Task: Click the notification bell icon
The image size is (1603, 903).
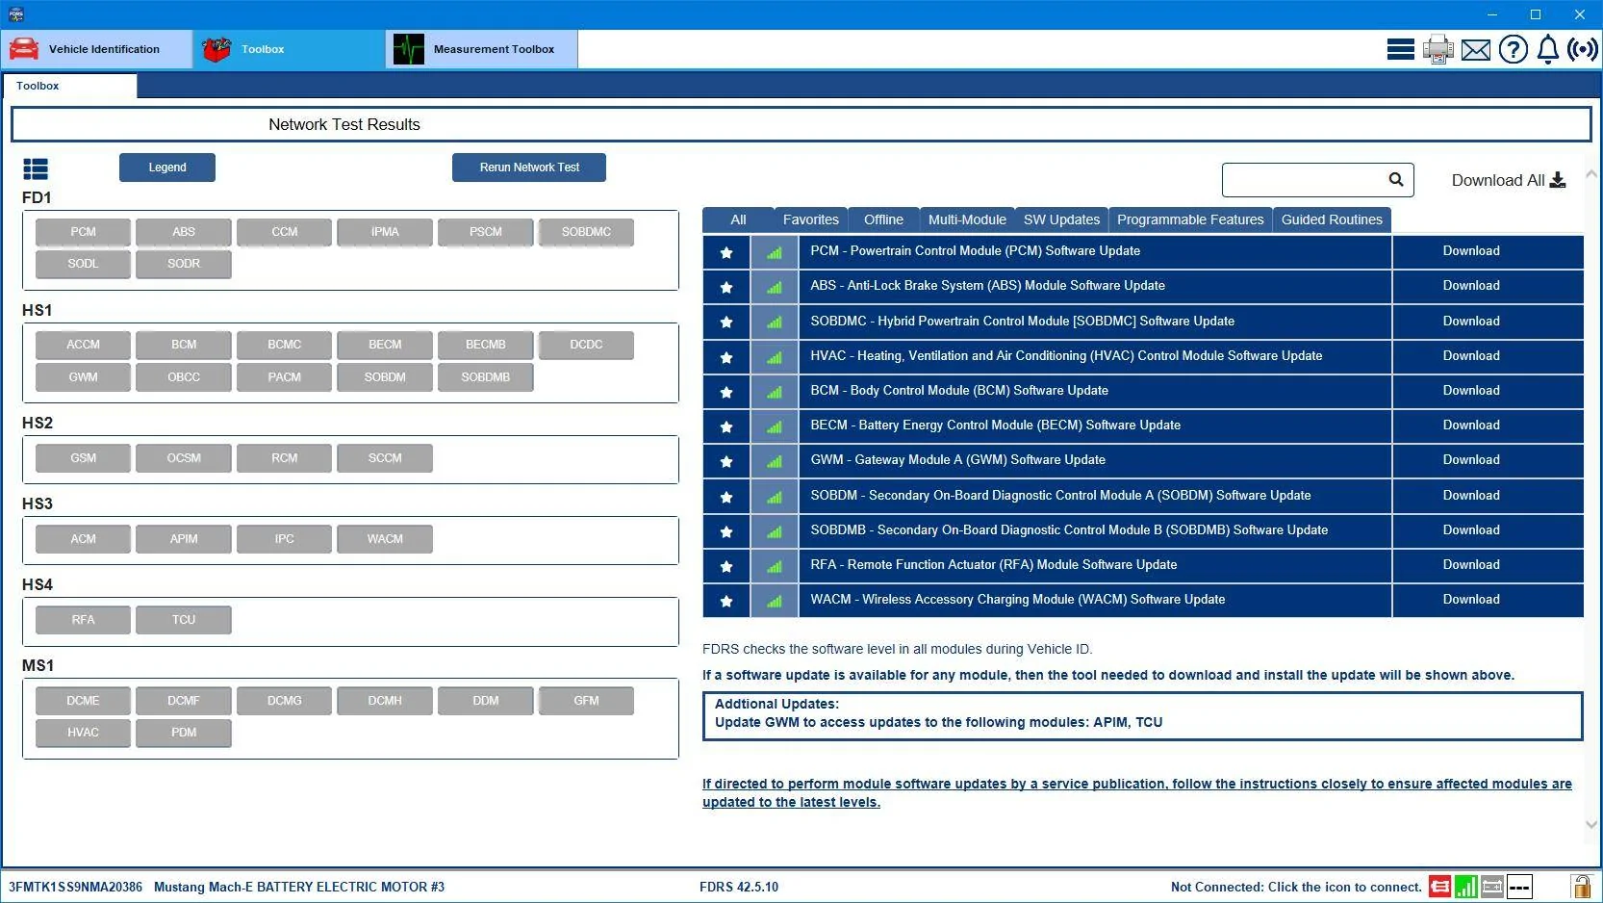Action: pos(1547,49)
